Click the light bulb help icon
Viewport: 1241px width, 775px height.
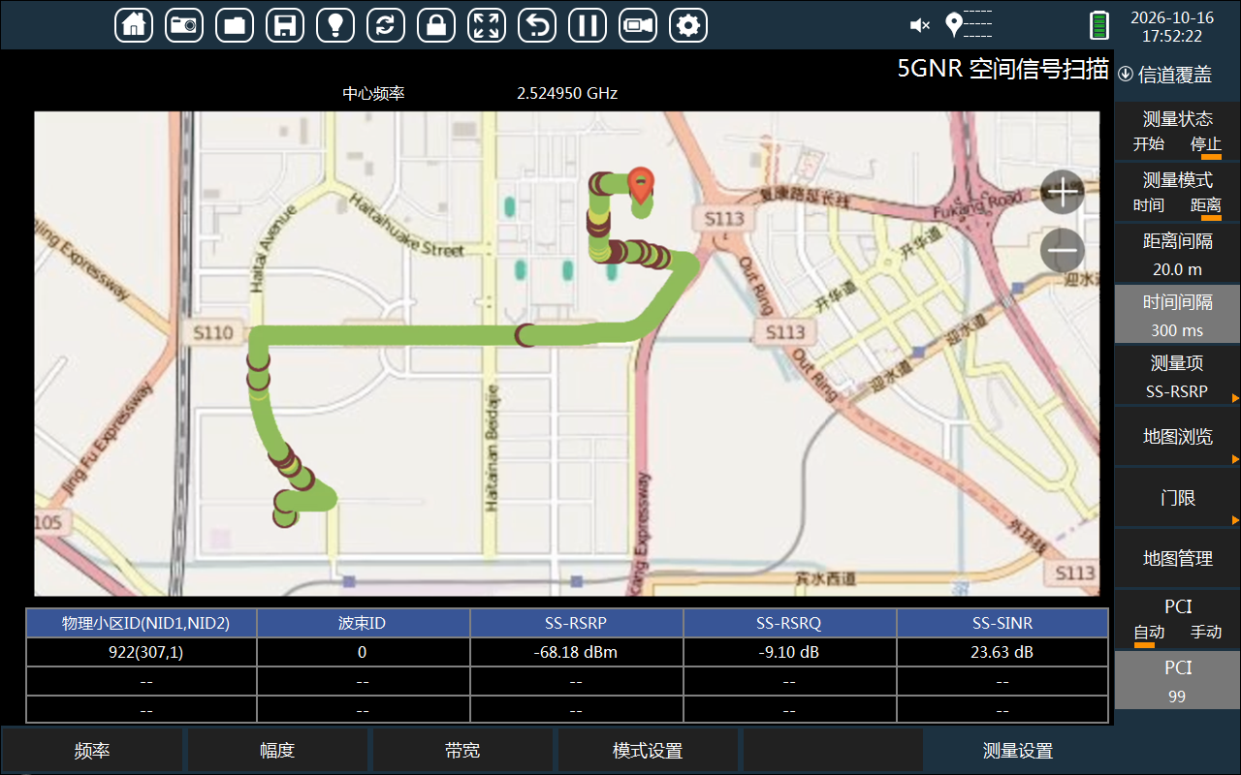335,25
